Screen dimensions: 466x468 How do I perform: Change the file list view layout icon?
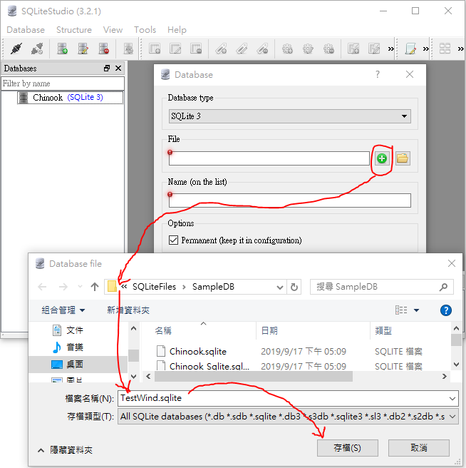pos(401,310)
